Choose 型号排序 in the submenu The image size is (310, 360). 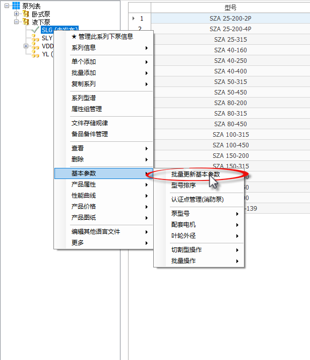(x=199, y=186)
